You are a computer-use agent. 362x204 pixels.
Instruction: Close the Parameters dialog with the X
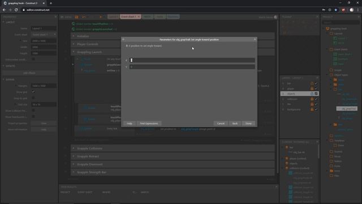[x=255, y=39]
